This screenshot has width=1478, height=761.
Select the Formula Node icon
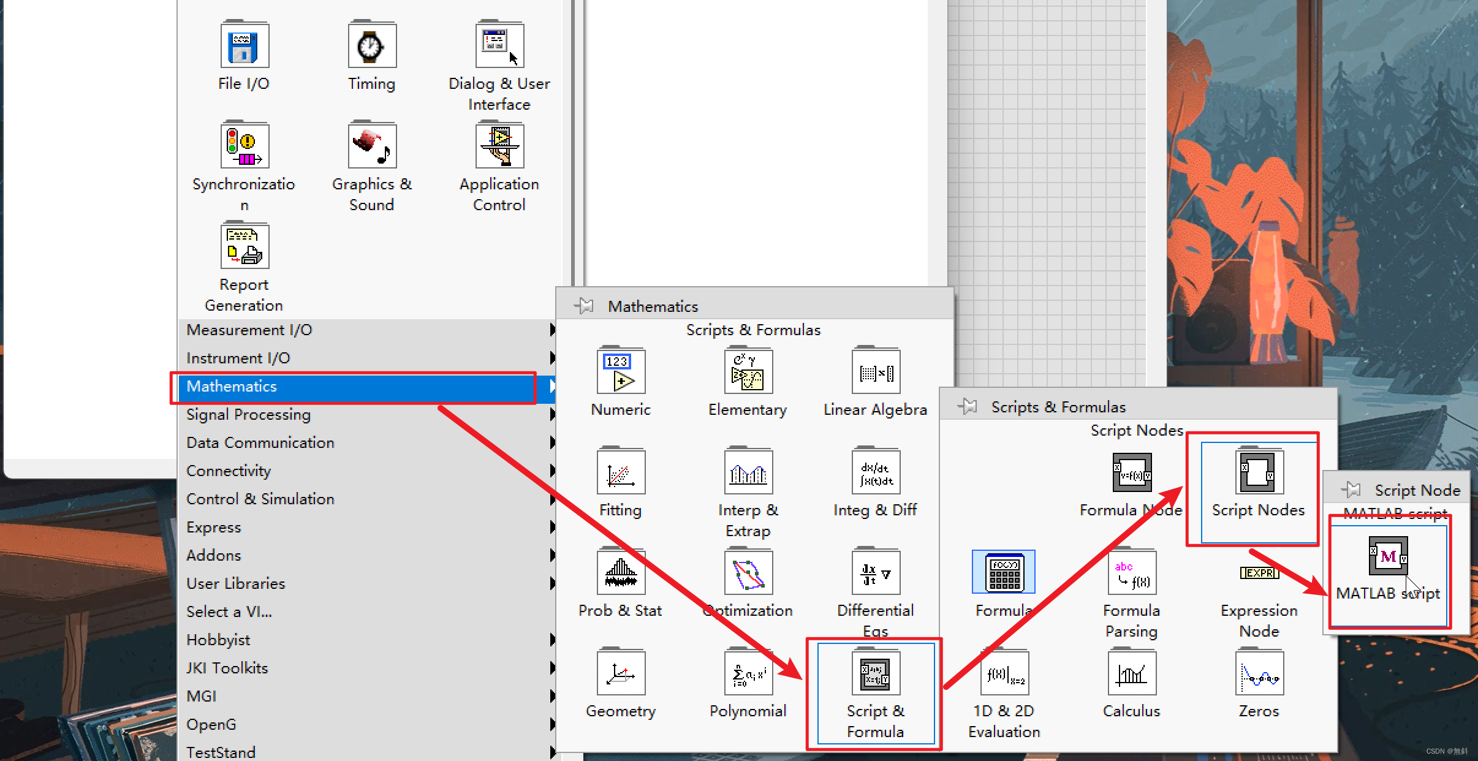point(1131,472)
